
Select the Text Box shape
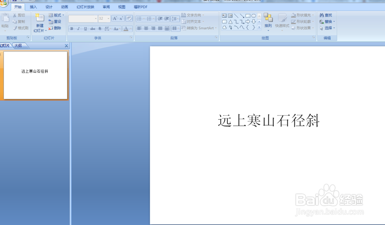(224, 16)
